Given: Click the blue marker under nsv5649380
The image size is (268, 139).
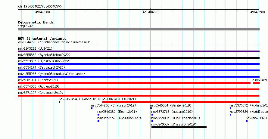Looking at the screenshot, I should [98, 115].
